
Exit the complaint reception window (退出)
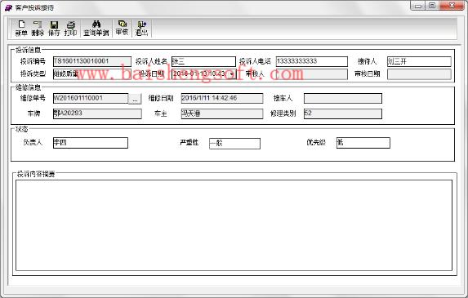click(x=142, y=29)
